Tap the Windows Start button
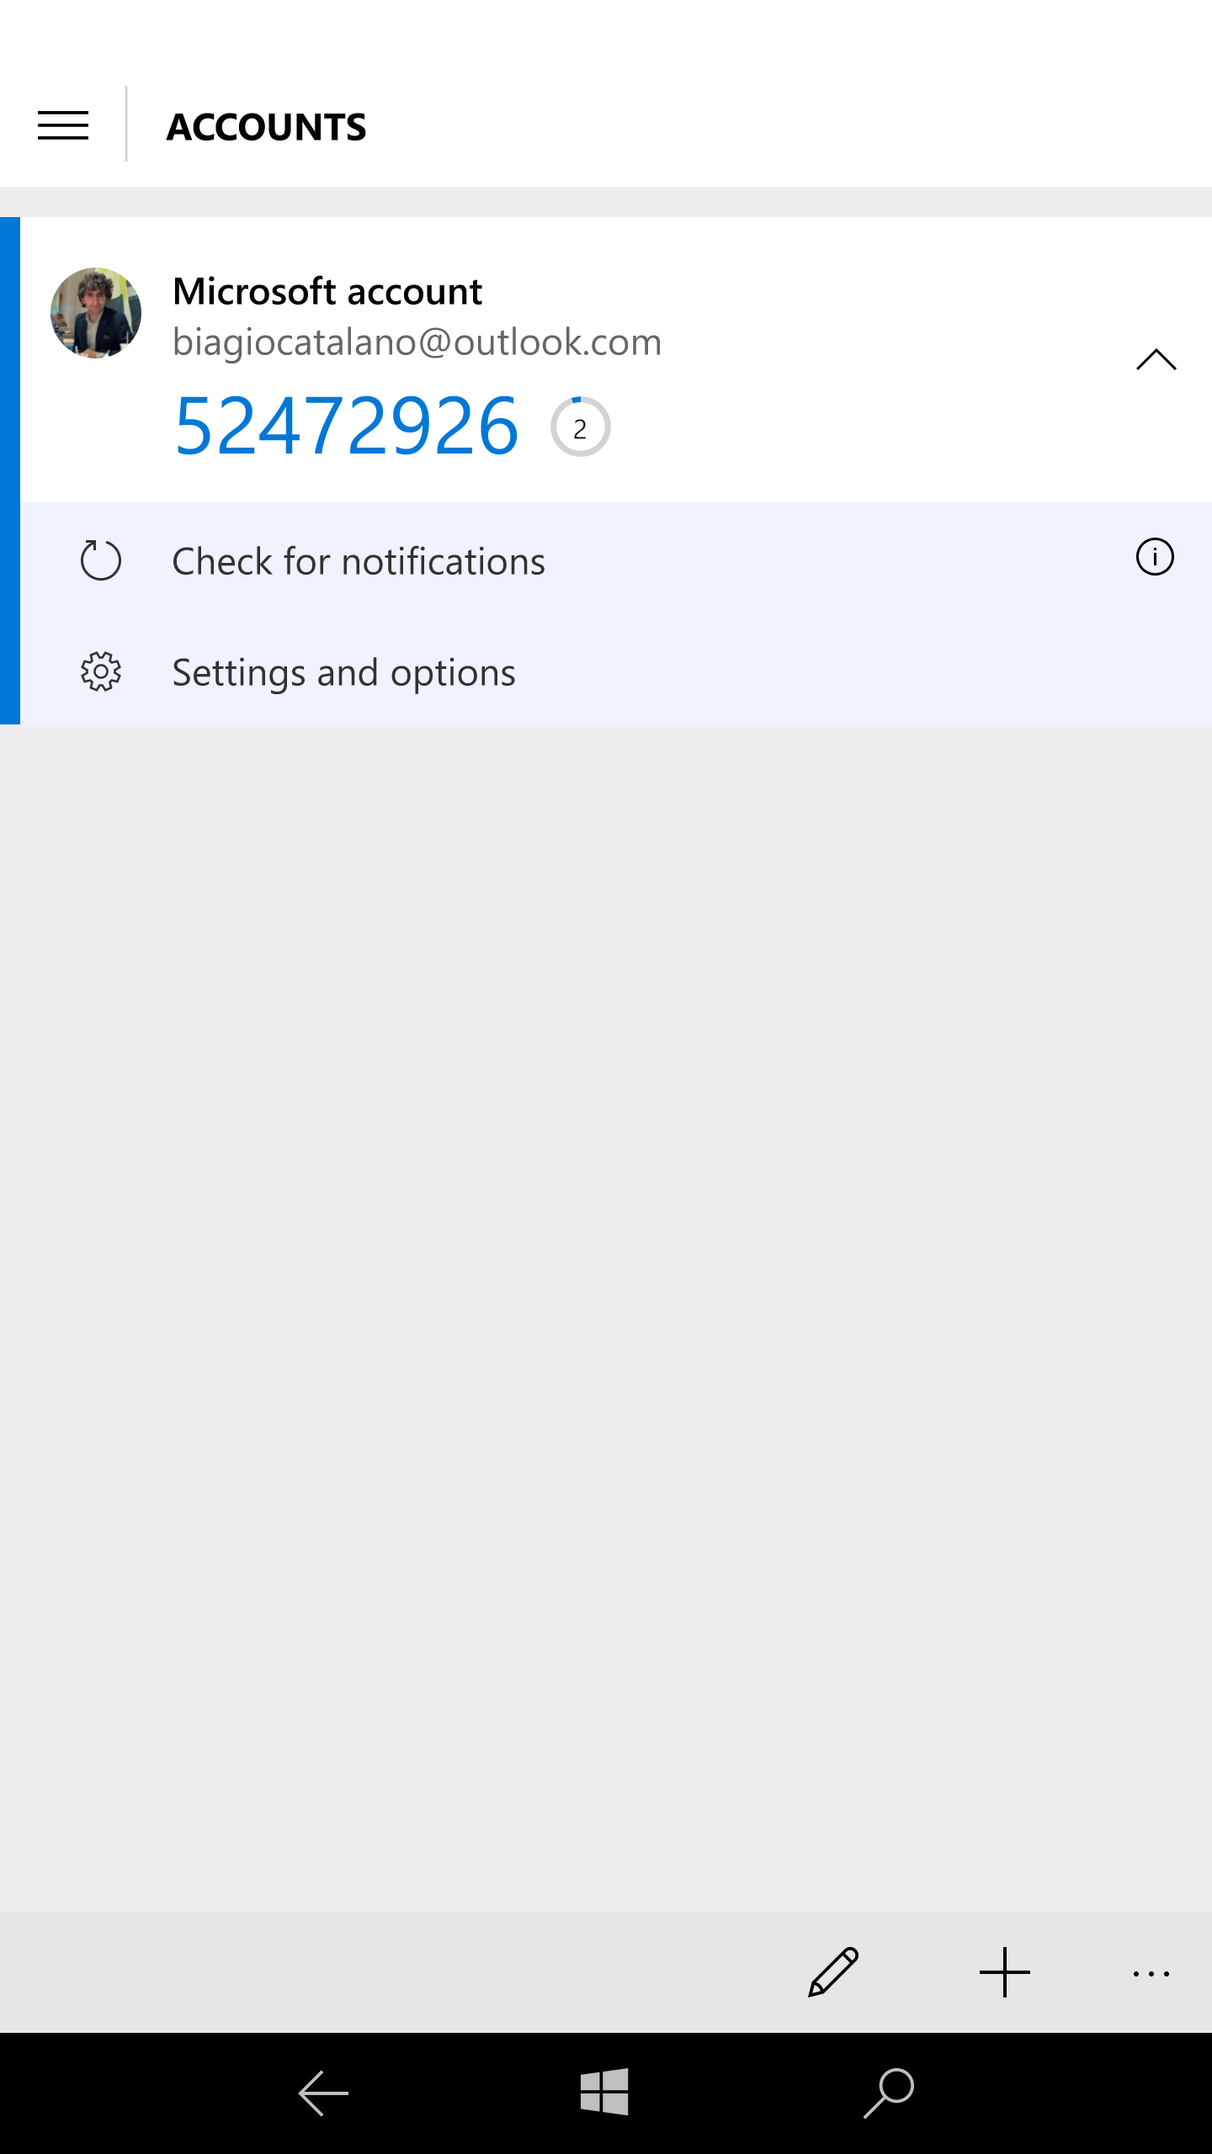This screenshot has width=1212, height=2154. 604,2092
